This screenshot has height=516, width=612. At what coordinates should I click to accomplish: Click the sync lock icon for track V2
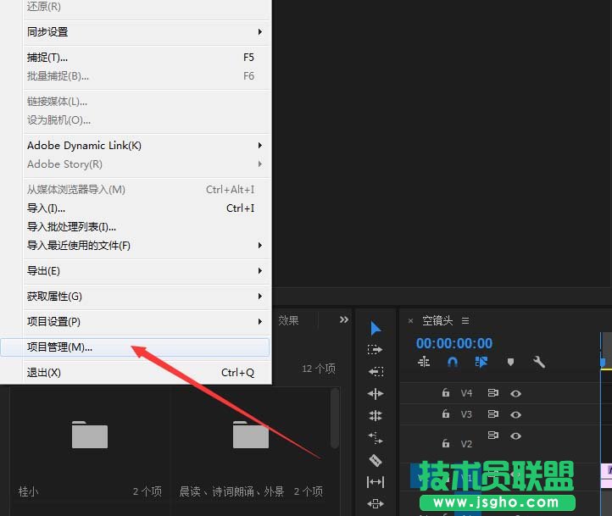[x=493, y=435]
